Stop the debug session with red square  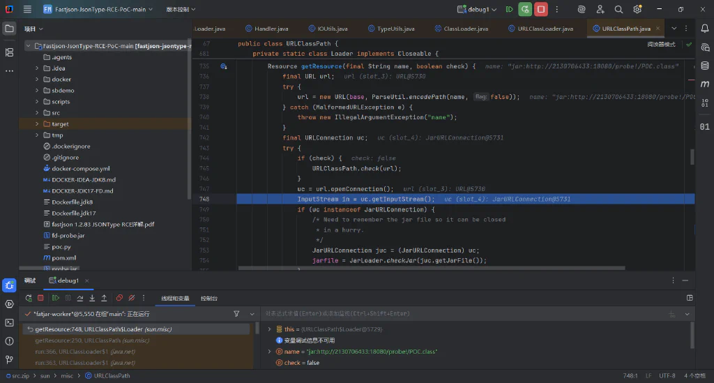coord(40,298)
